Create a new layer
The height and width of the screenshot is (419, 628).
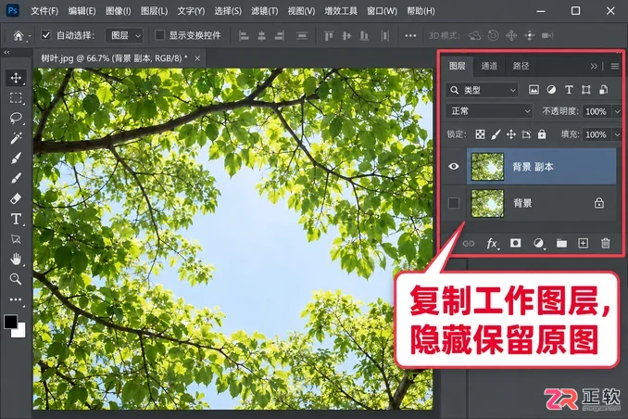click(584, 244)
